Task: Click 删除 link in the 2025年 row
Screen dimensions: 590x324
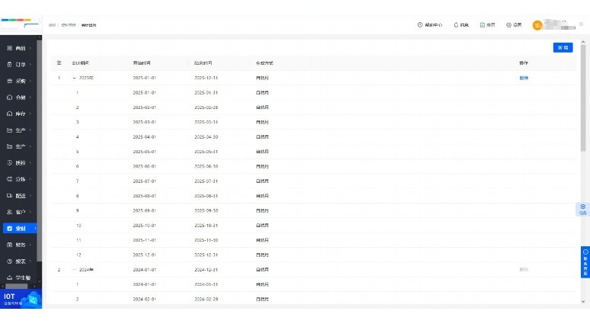Action: tap(524, 78)
